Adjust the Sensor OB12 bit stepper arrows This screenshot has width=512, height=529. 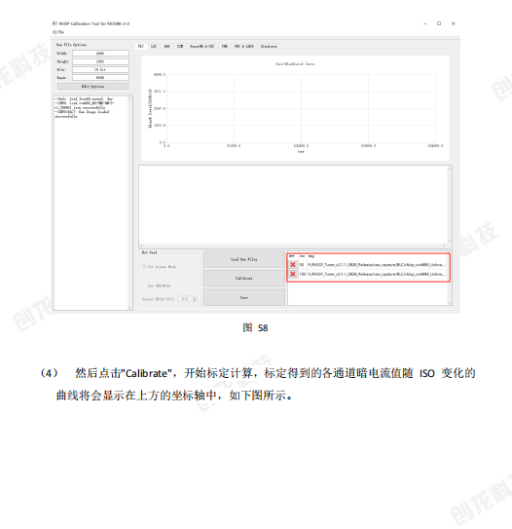point(195,299)
